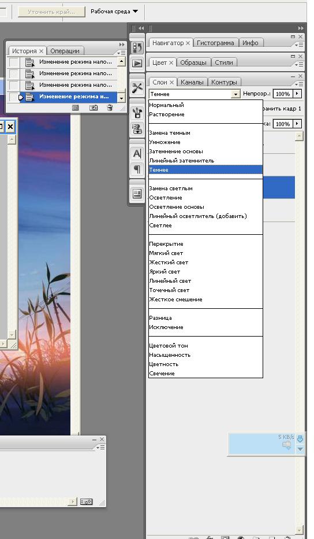Open the Brushes dock icon
This screenshot has width=314, height=539.
(137, 113)
